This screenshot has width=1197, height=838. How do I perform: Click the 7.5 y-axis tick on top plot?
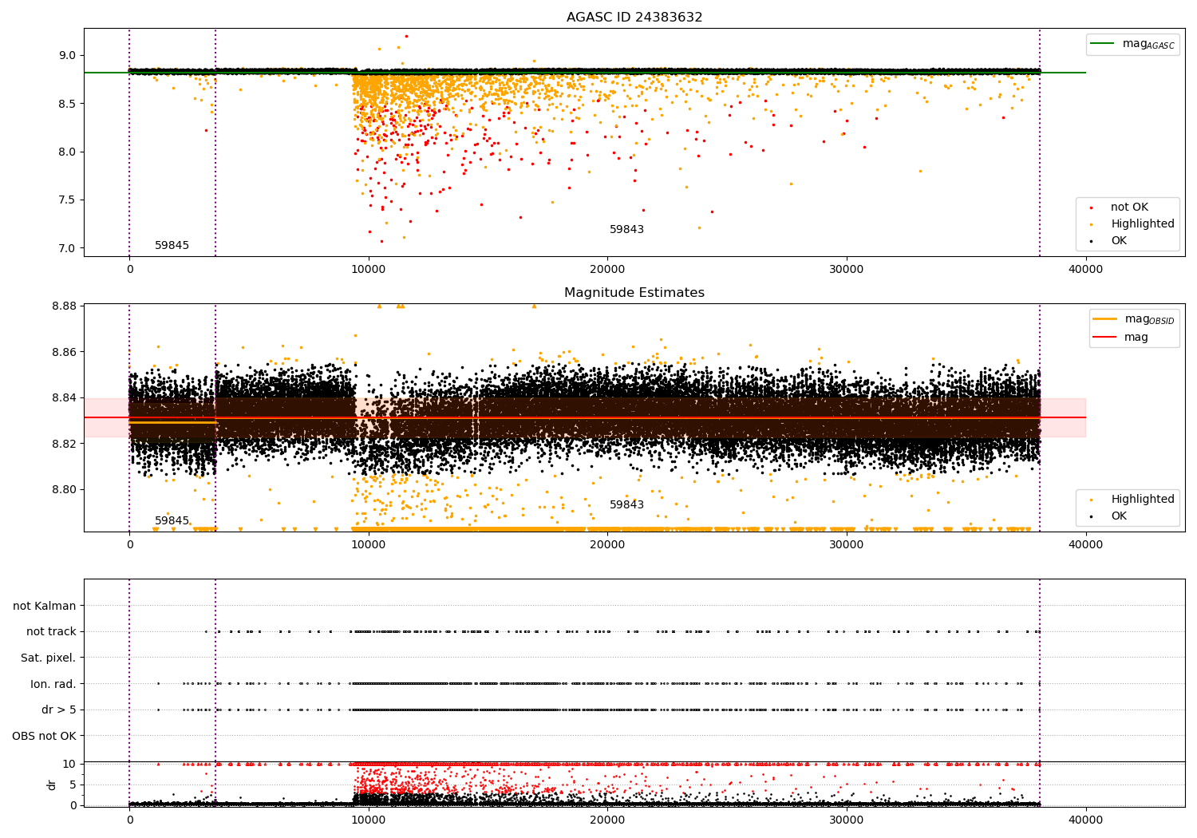tap(67, 200)
